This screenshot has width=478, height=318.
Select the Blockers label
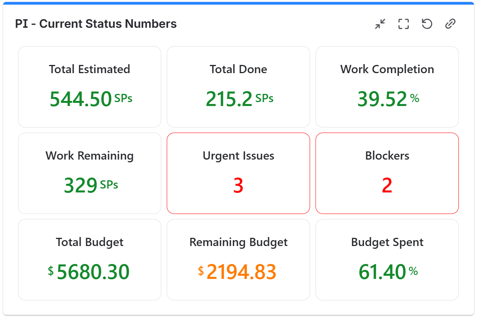pyautogui.click(x=387, y=156)
